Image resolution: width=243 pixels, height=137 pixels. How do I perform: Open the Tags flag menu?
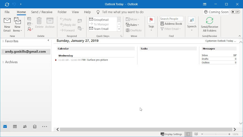151,24
